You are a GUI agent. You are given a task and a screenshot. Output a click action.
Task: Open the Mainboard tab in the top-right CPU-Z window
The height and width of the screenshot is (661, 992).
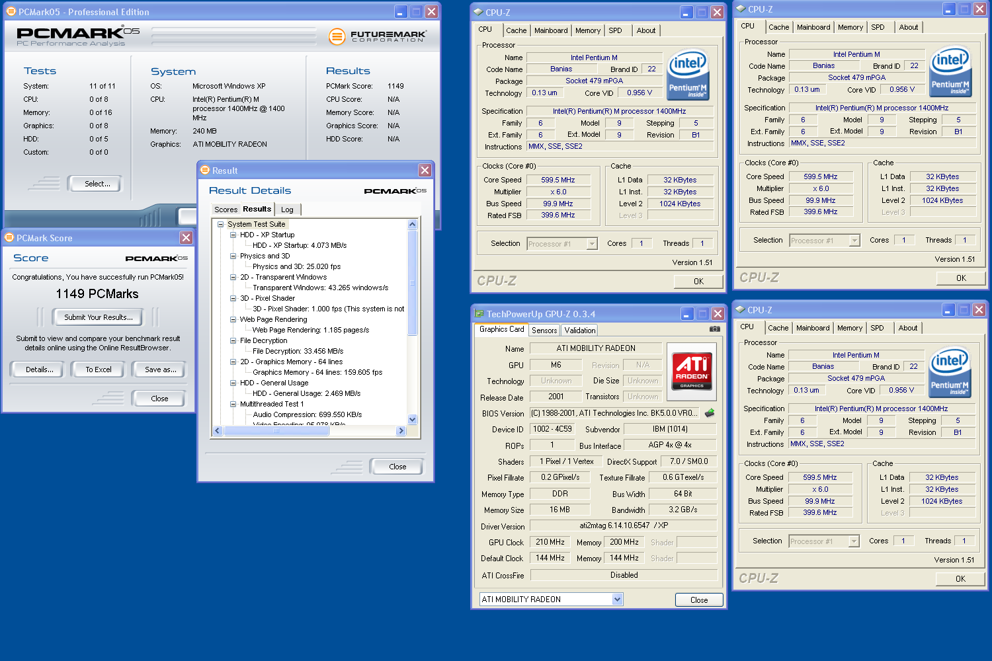click(813, 27)
